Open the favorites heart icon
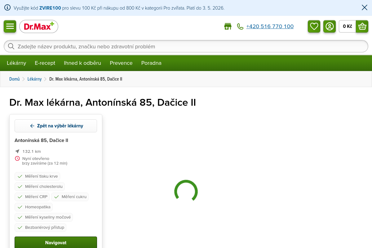Image resolution: width=372 pixels, height=248 pixels. [x=314, y=26]
